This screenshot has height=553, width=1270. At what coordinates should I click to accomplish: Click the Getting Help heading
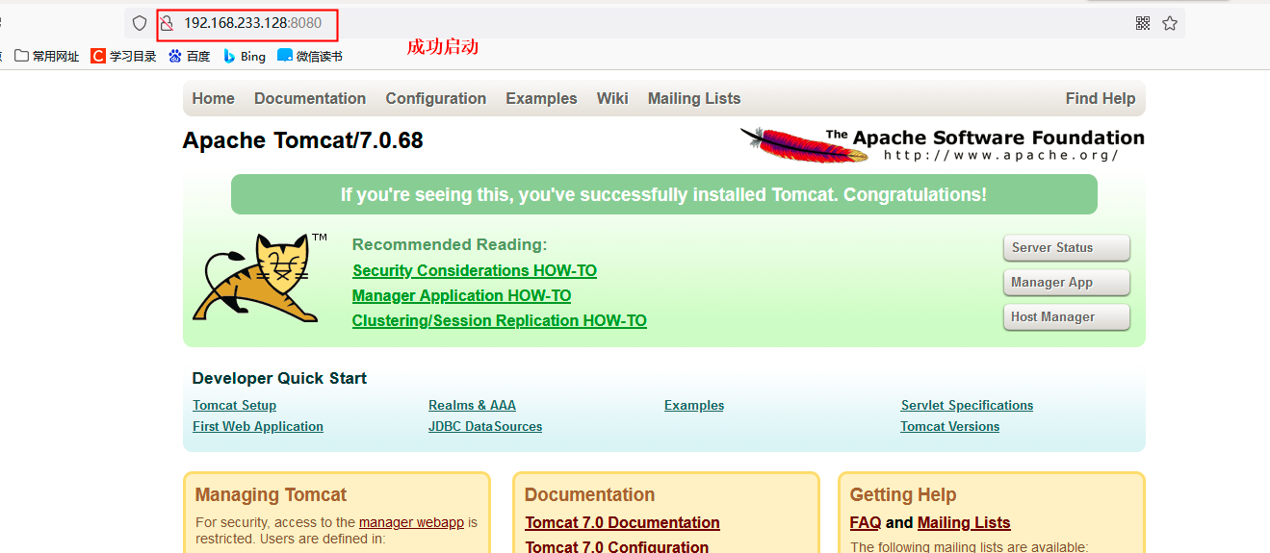pyautogui.click(x=903, y=495)
